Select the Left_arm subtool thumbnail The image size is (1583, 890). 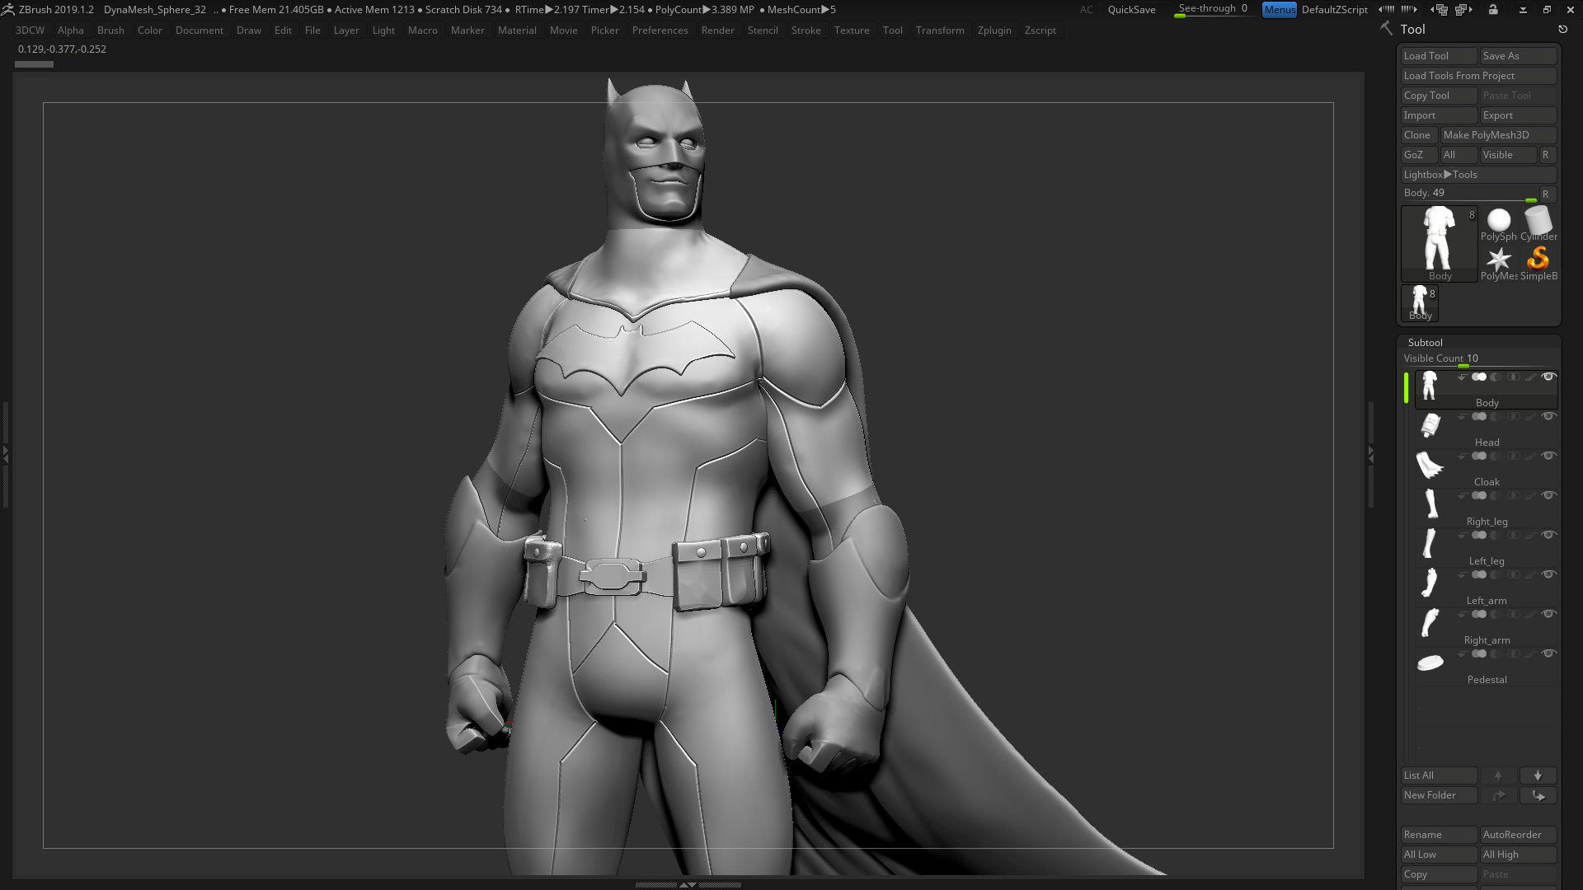click(1430, 584)
